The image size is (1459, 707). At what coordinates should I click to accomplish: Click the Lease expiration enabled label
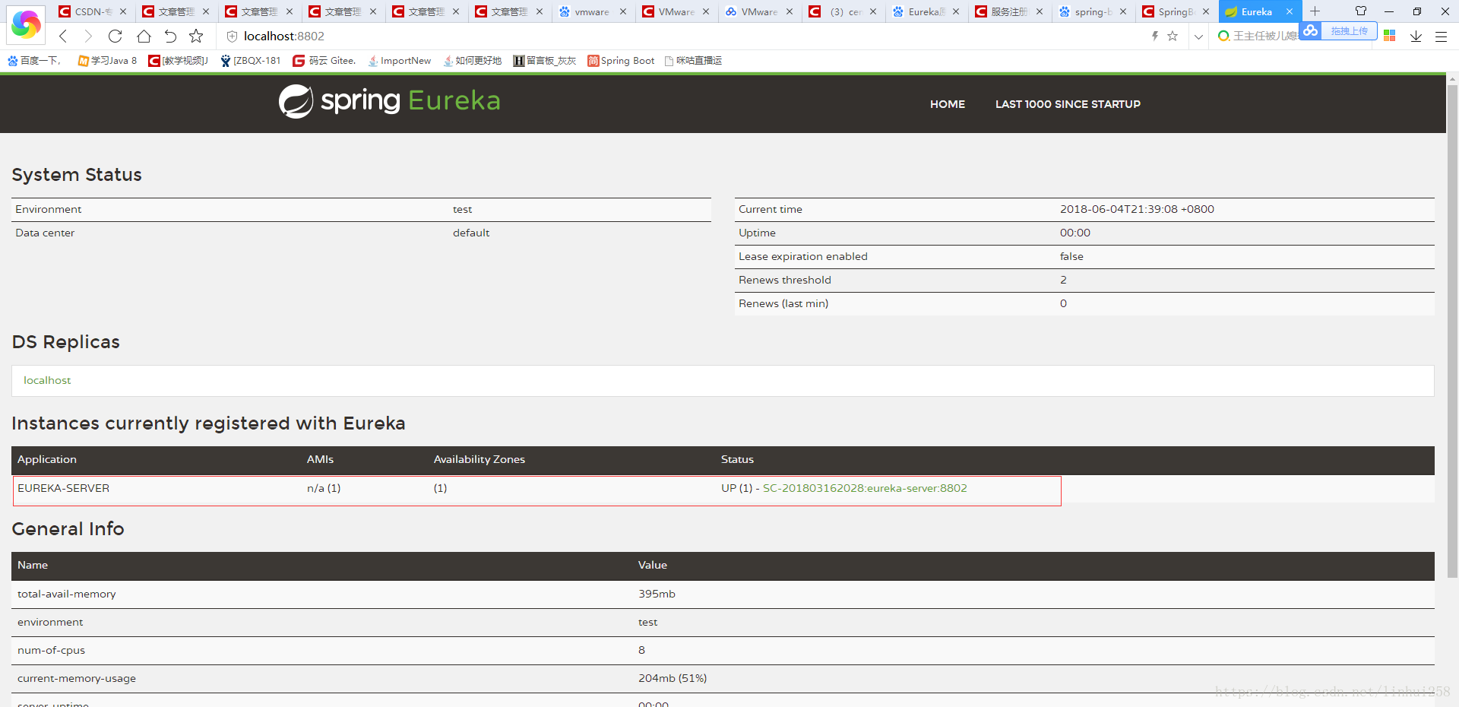pyautogui.click(x=803, y=256)
